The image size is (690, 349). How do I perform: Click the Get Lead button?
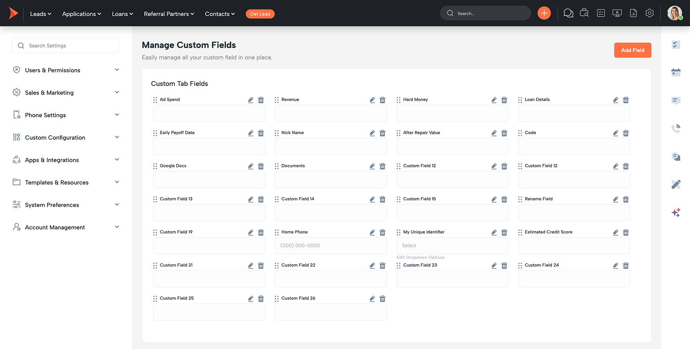(x=260, y=14)
